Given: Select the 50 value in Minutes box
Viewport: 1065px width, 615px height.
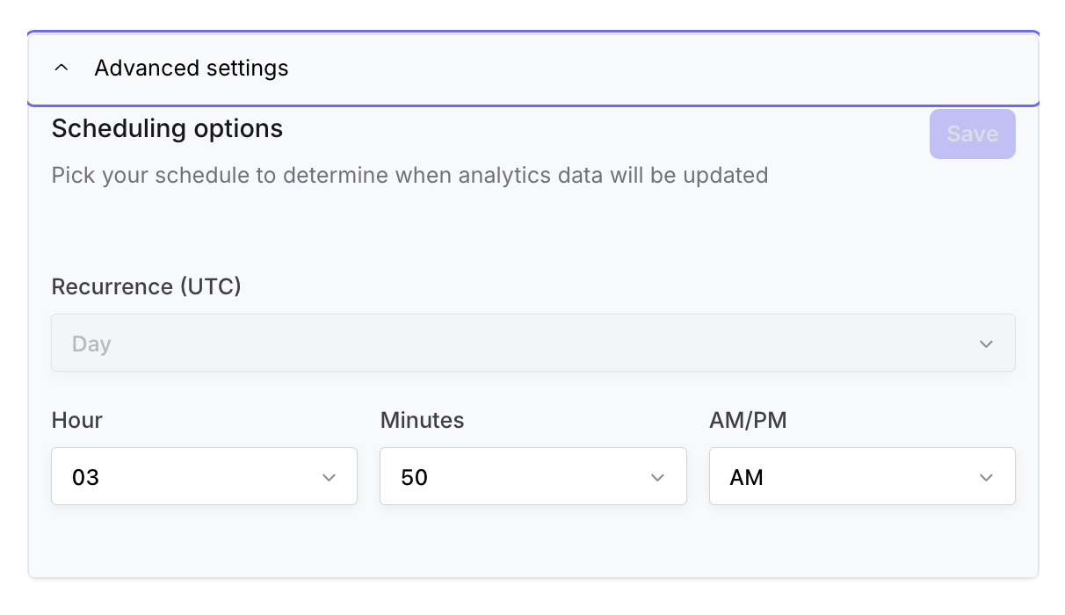Looking at the screenshot, I should (x=414, y=478).
